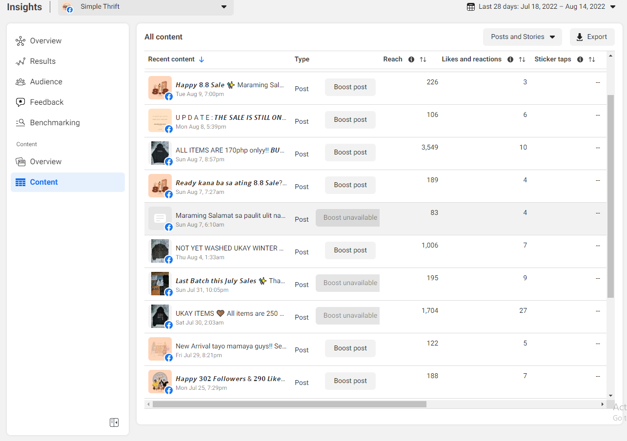Open the Results section in sidebar
627x441 pixels.
[42, 61]
